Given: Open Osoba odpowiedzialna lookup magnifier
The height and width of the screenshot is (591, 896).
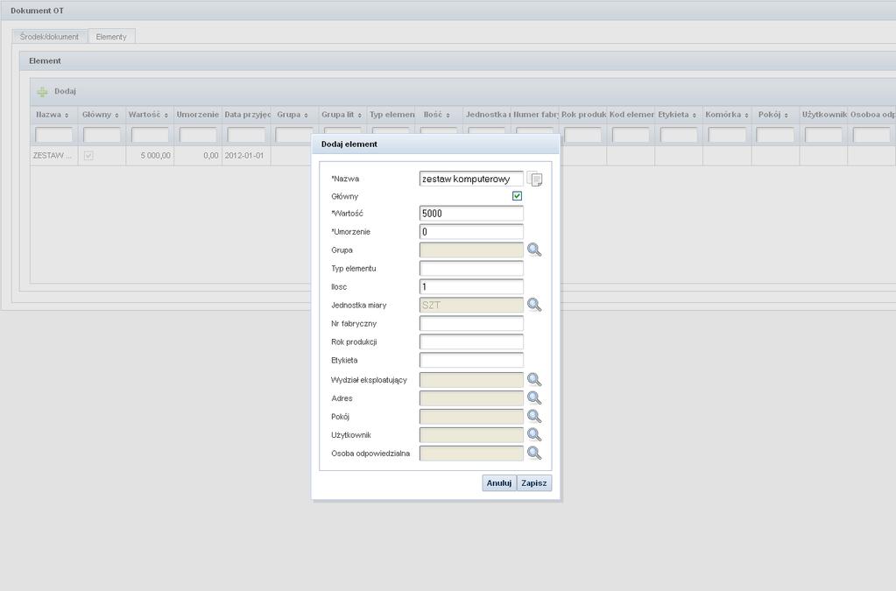Looking at the screenshot, I should (x=534, y=453).
